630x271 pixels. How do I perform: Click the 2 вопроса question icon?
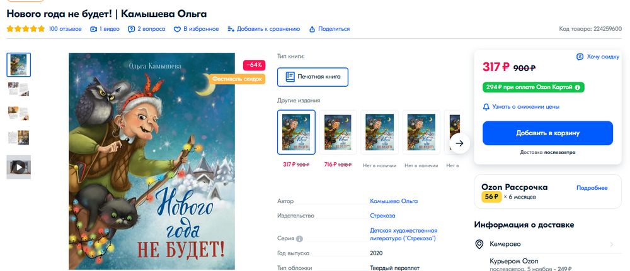pyautogui.click(x=132, y=30)
